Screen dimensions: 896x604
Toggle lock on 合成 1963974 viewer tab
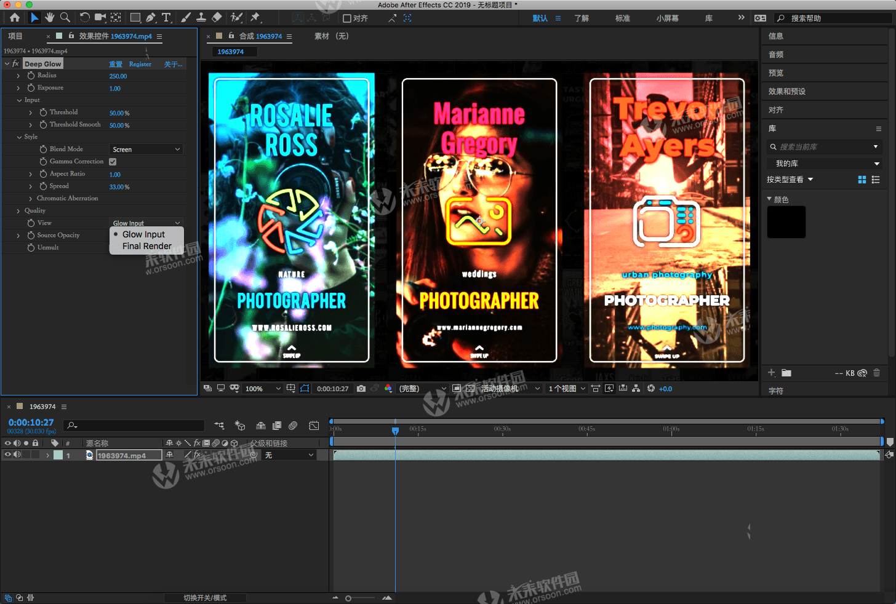pyautogui.click(x=231, y=36)
